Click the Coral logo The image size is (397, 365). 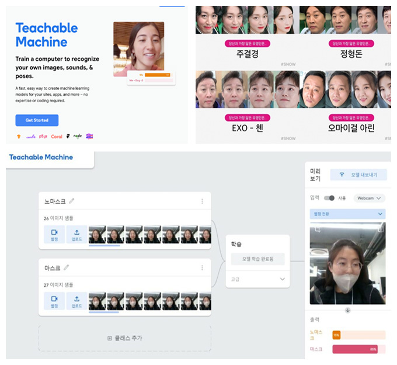57,137
